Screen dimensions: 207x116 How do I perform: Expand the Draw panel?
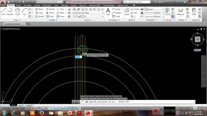point(17,20)
